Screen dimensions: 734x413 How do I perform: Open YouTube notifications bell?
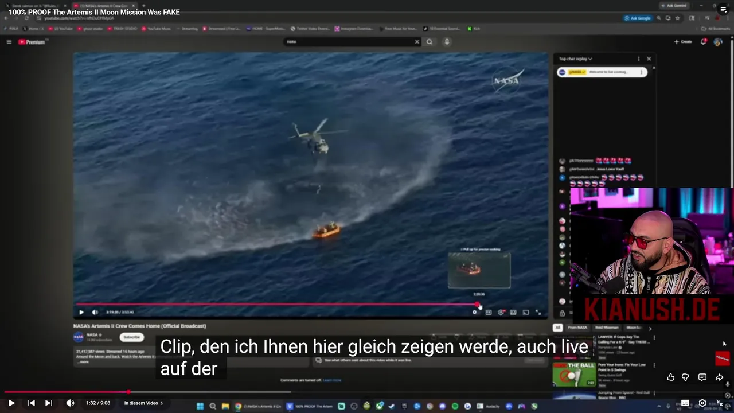point(702,42)
